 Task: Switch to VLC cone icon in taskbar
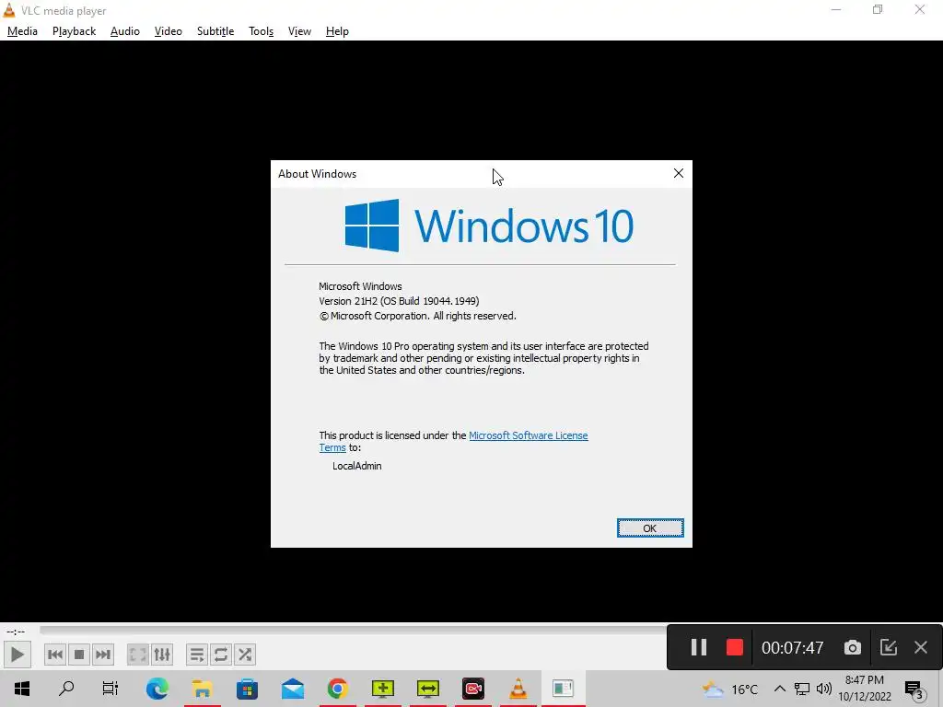coord(518,689)
